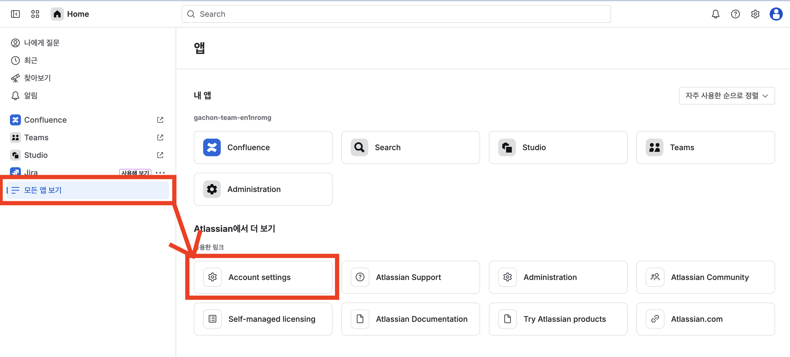Go to 찾아보기 in sidebar

coord(37,78)
